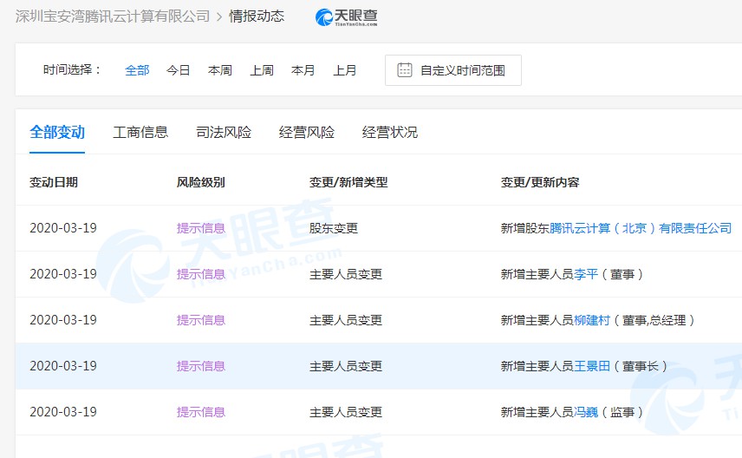
Task: Select the 本周 time filter
Action: [220, 70]
